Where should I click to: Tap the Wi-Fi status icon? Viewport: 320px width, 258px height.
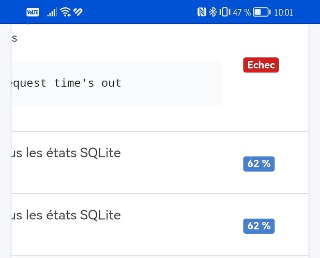tap(66, 12)
